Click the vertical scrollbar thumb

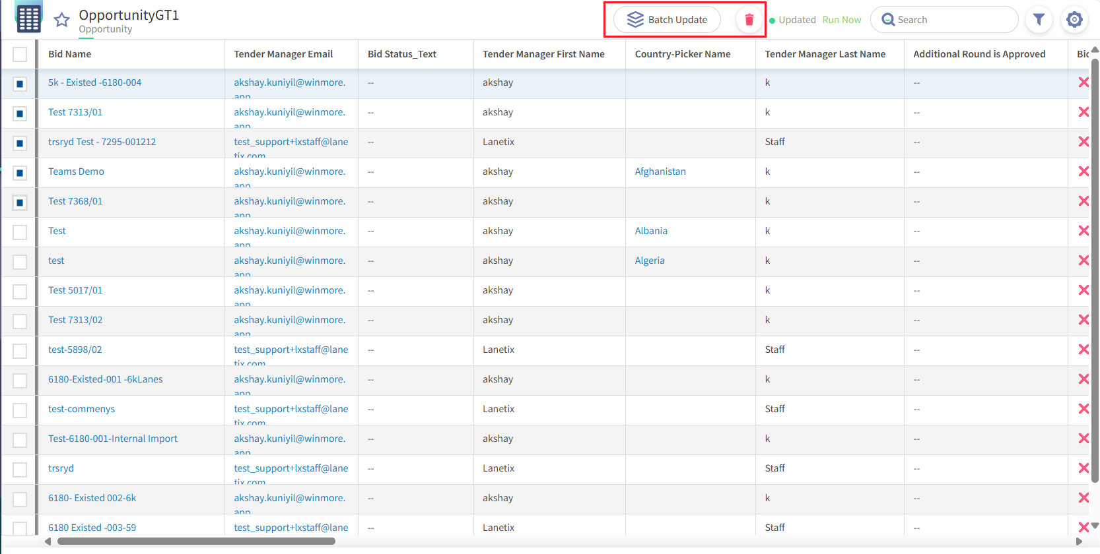pos(1095,270)
